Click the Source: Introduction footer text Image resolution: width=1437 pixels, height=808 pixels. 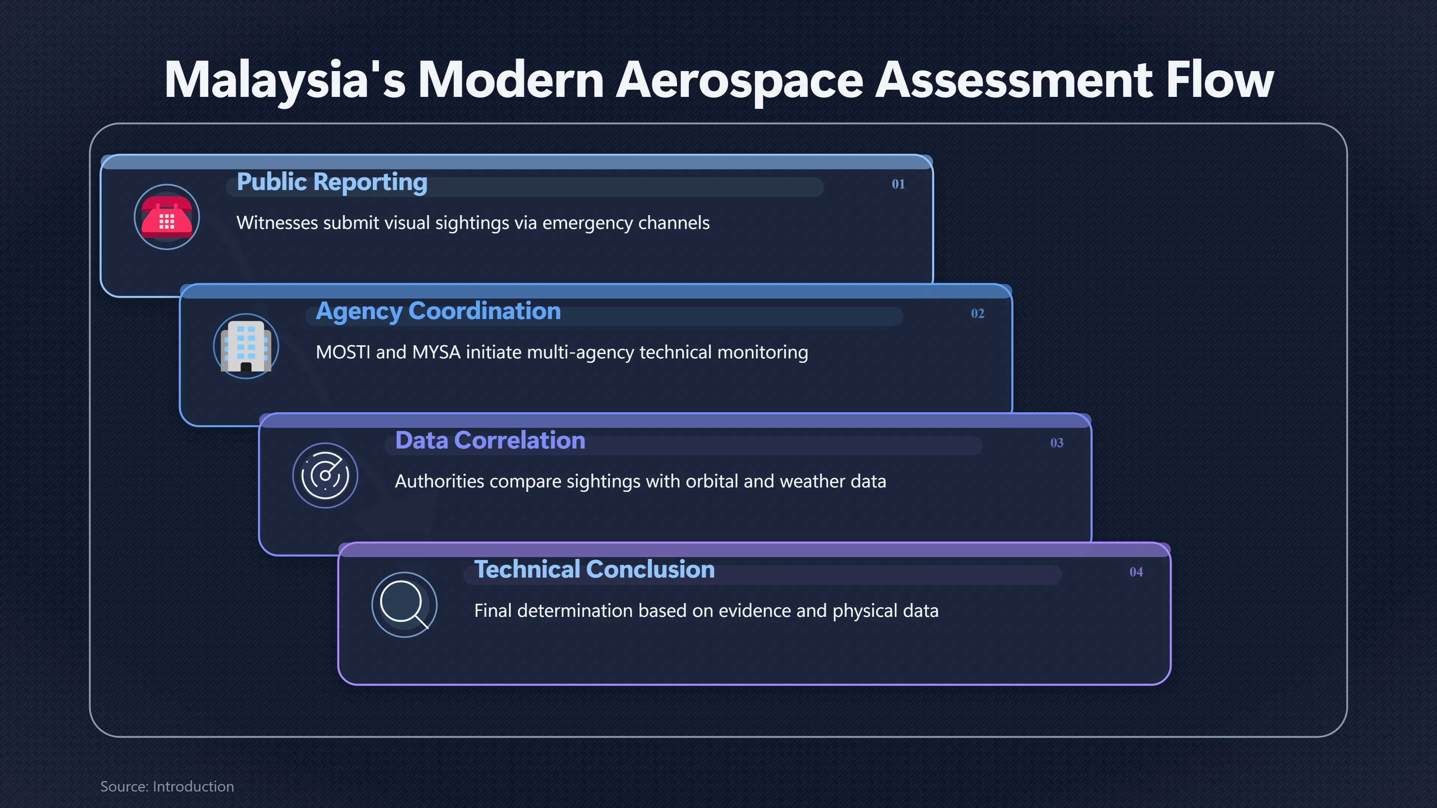click(167, 786)
